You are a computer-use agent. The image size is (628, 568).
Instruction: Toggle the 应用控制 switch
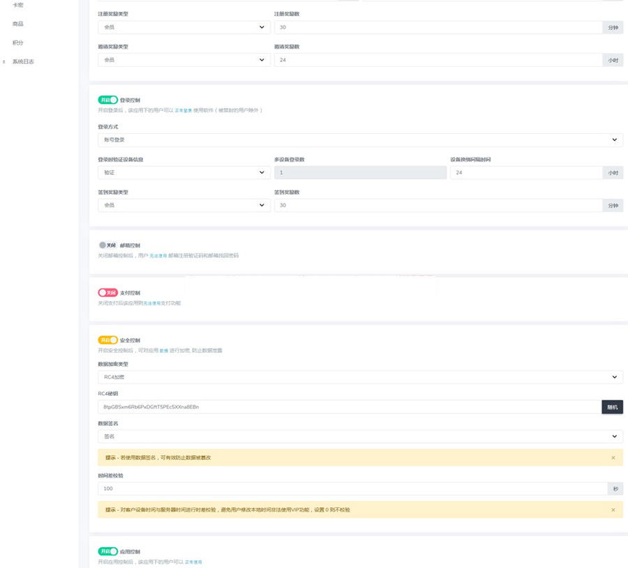click(107, 551)
